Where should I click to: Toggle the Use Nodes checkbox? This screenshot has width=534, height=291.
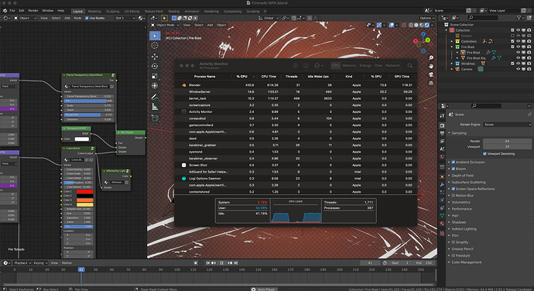point(87,18)
